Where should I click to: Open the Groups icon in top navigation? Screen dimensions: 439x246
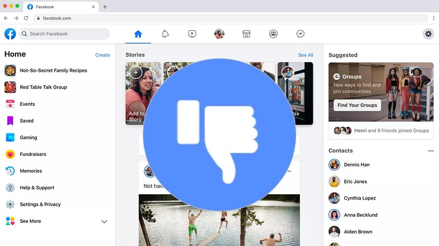273,34
